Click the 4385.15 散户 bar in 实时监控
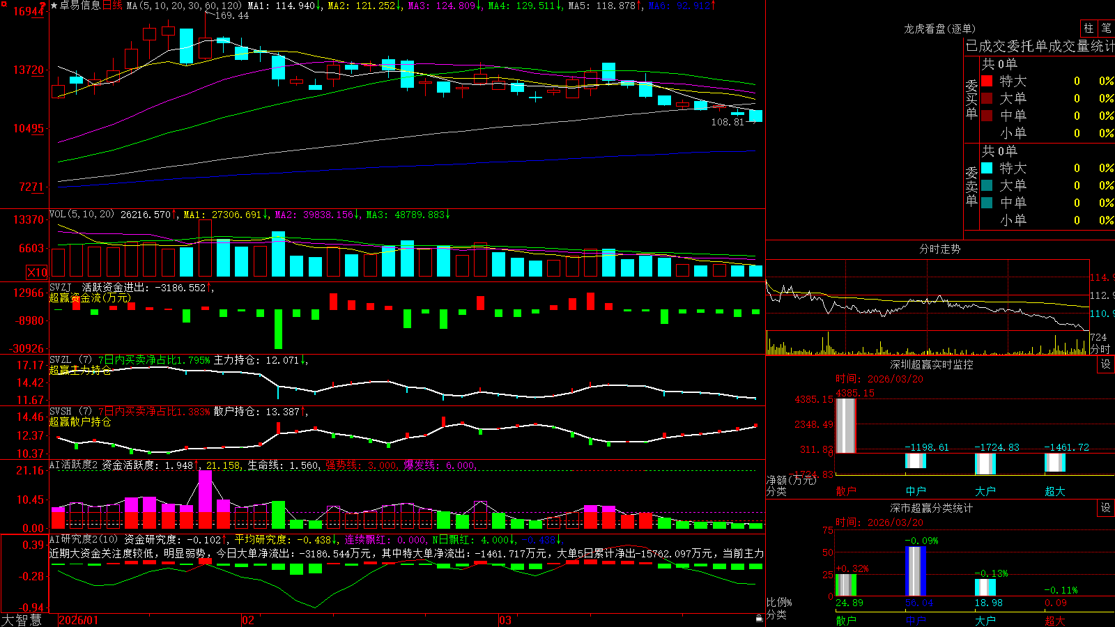The height and width of the screenshot is (627, 1115). click(x=845, y=426)
